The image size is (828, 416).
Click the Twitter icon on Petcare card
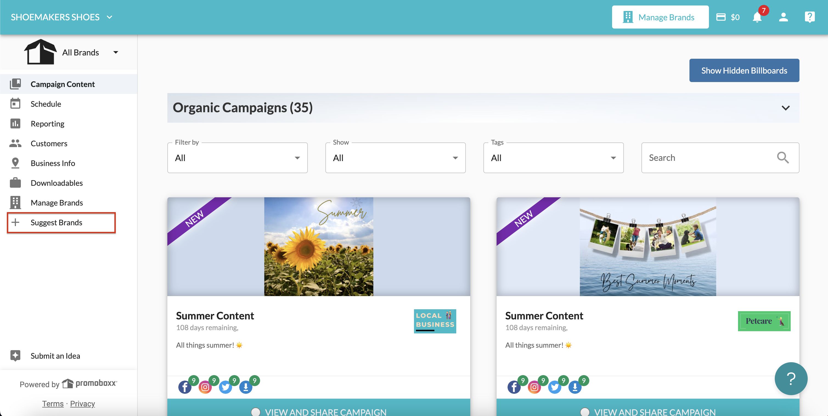[x=554, y=387]
